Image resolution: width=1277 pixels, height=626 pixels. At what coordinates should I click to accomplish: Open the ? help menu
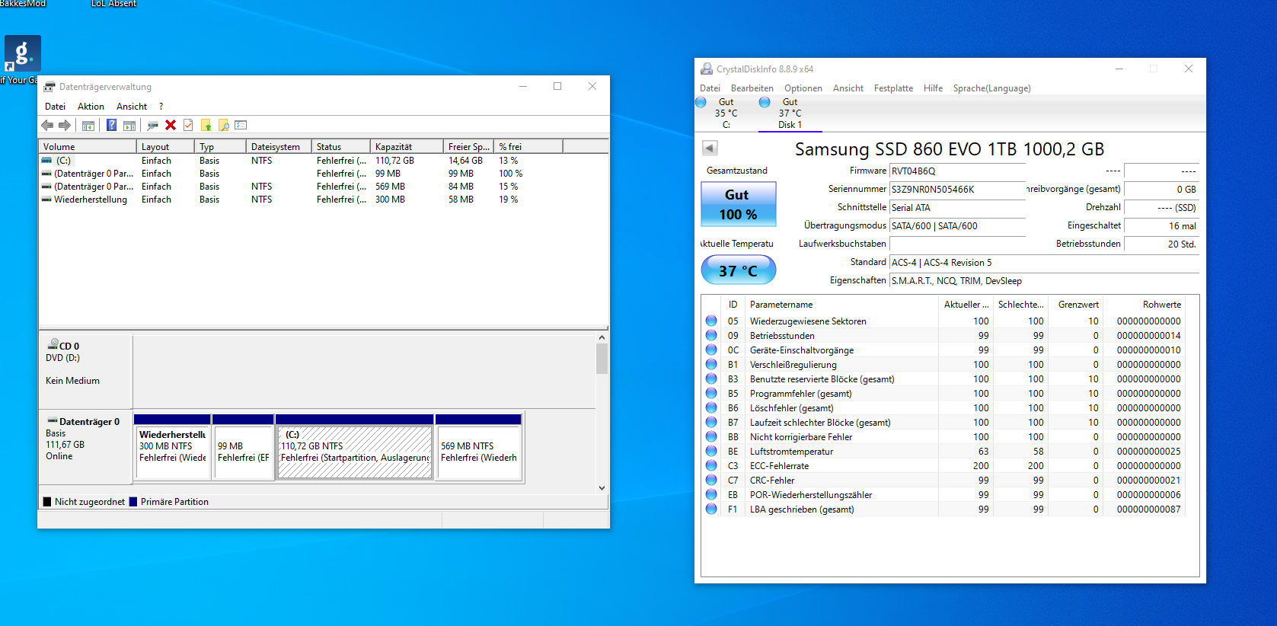(161, 107)
